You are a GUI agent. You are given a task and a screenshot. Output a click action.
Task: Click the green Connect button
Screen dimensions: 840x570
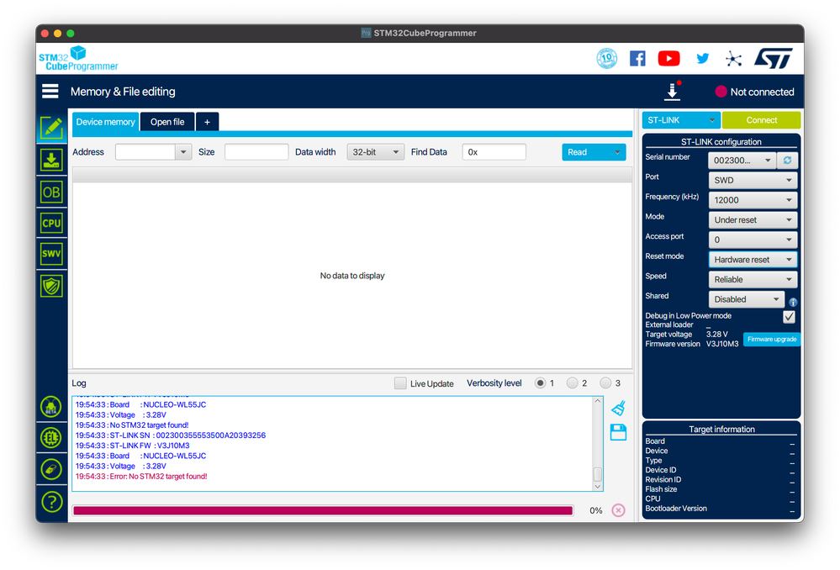pyautogui.click(x=761, y=120)
